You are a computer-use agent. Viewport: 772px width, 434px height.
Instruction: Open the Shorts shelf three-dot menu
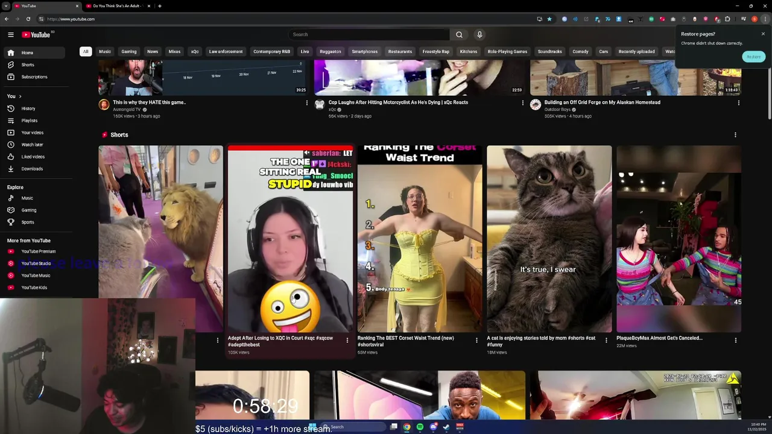(735, 135)
